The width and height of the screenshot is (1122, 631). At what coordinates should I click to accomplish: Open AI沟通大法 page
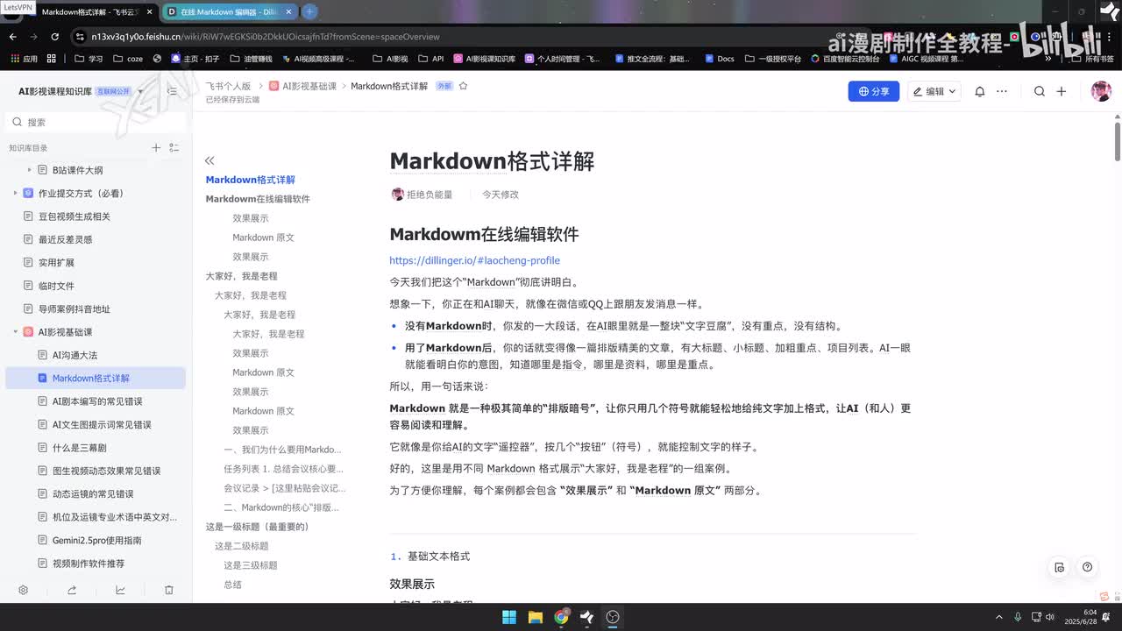click(x=75, y=355)
